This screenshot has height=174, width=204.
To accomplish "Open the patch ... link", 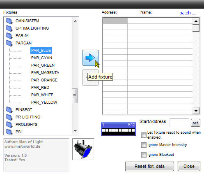I will pyautogui.click(x=187, y=13).
